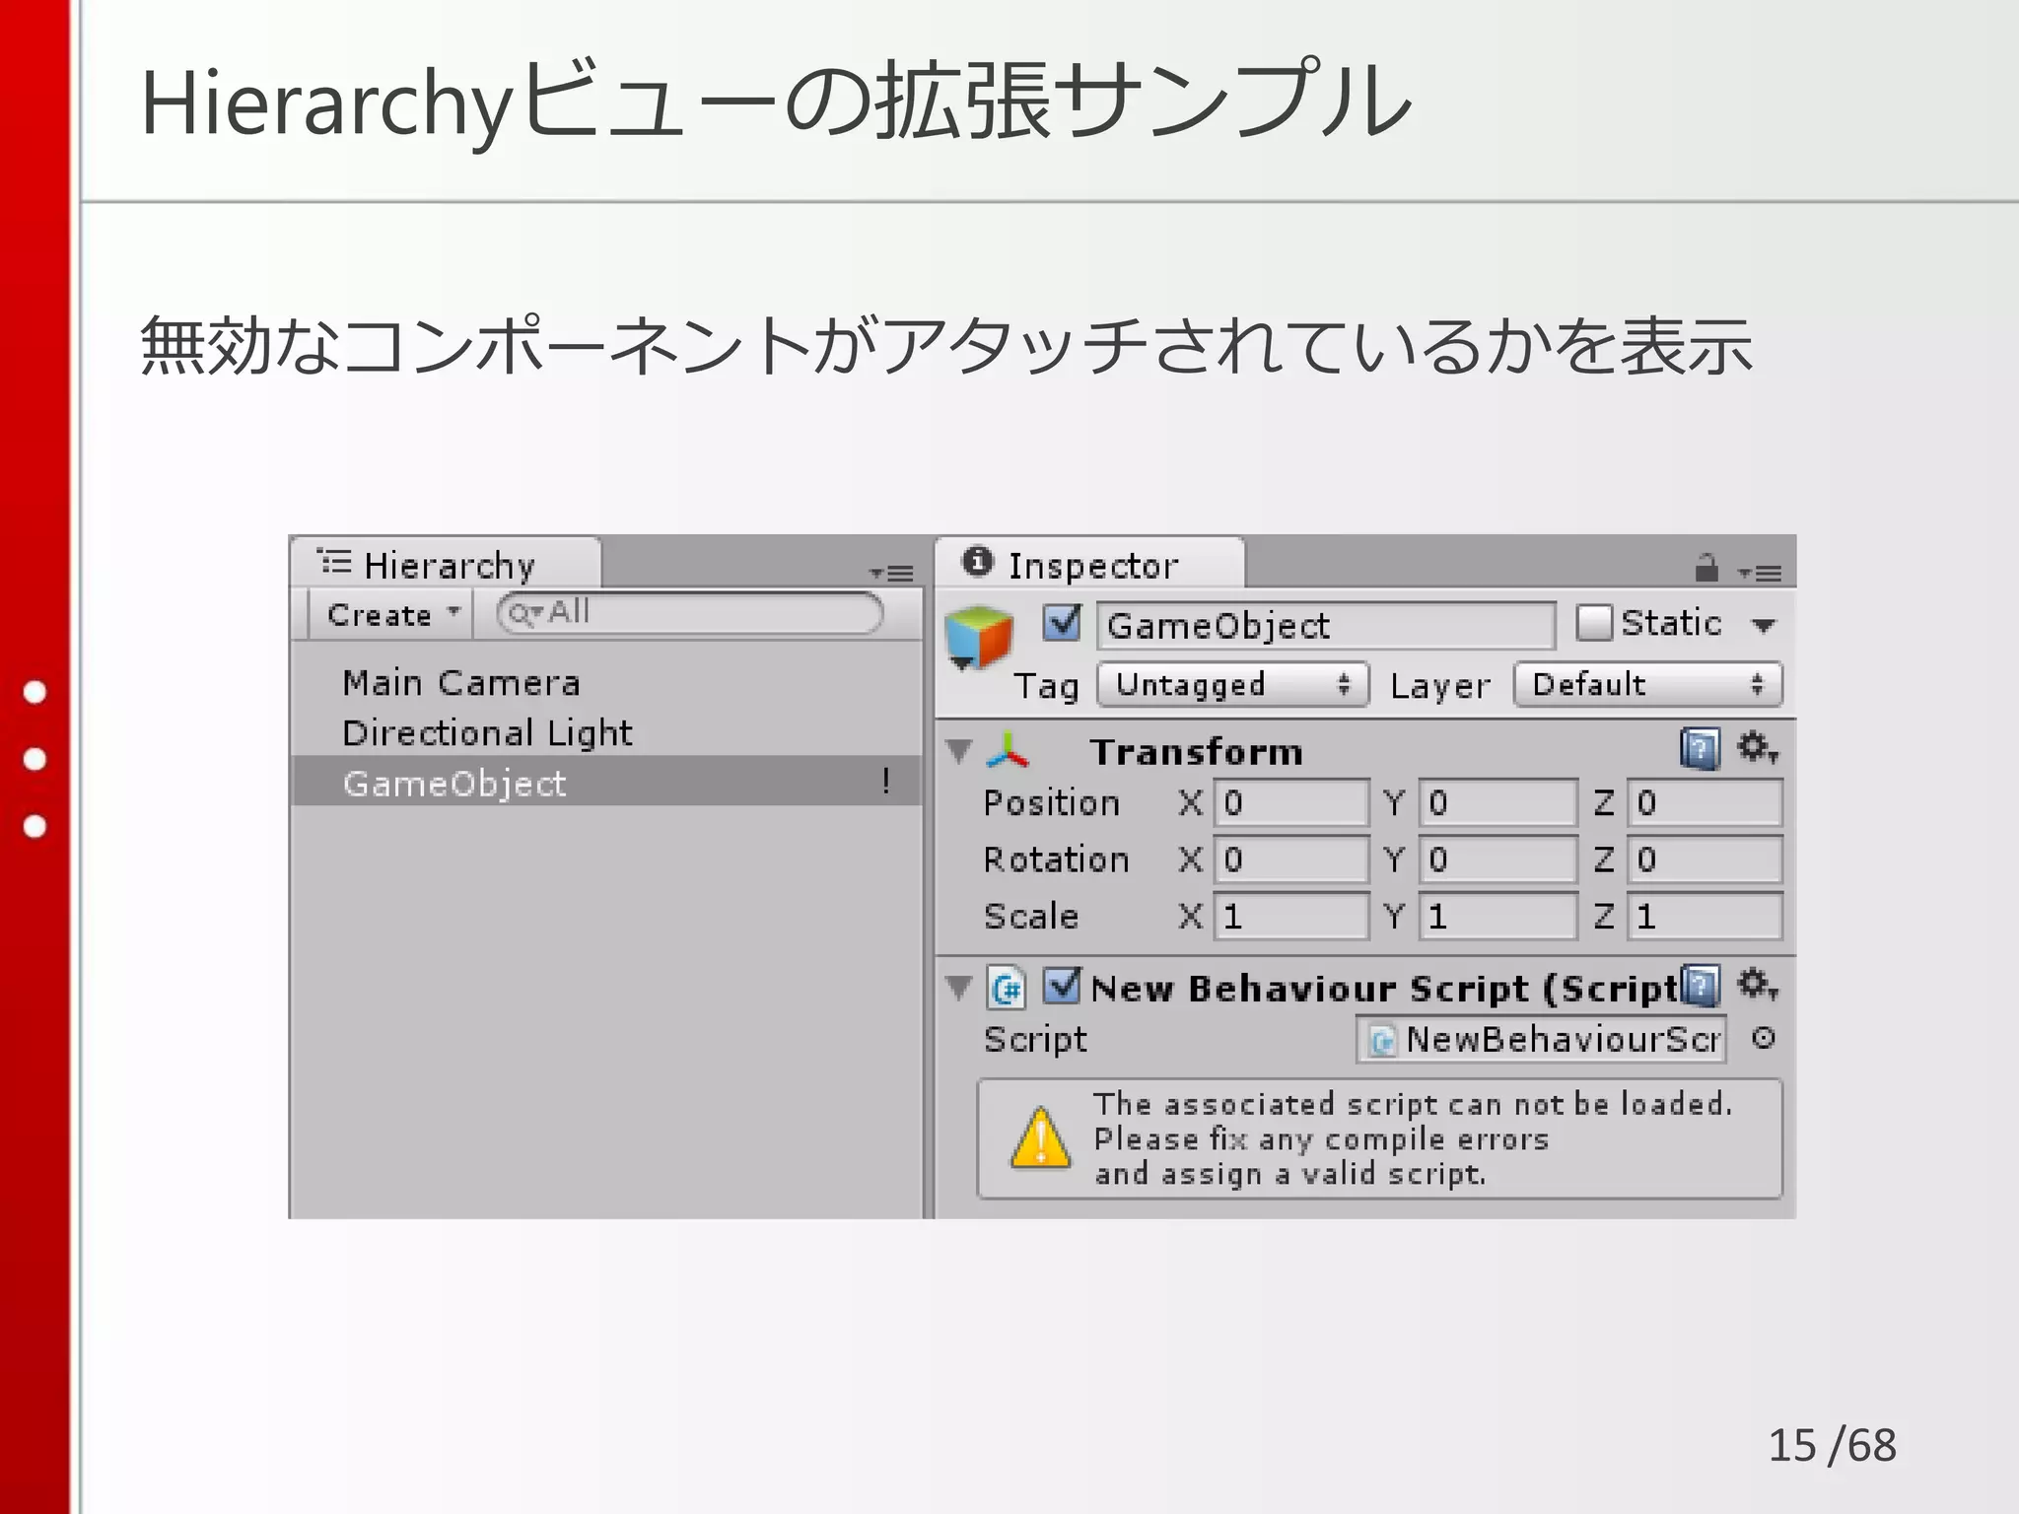Screen dimensions: 2019x1514
Task: Click the yellow warning triangle icon
Action: click(1041, 1137)
